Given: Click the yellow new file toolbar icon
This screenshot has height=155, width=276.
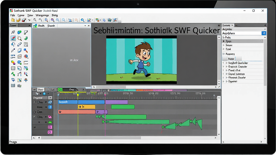Looking at the screenshot, I should (13, 20).
